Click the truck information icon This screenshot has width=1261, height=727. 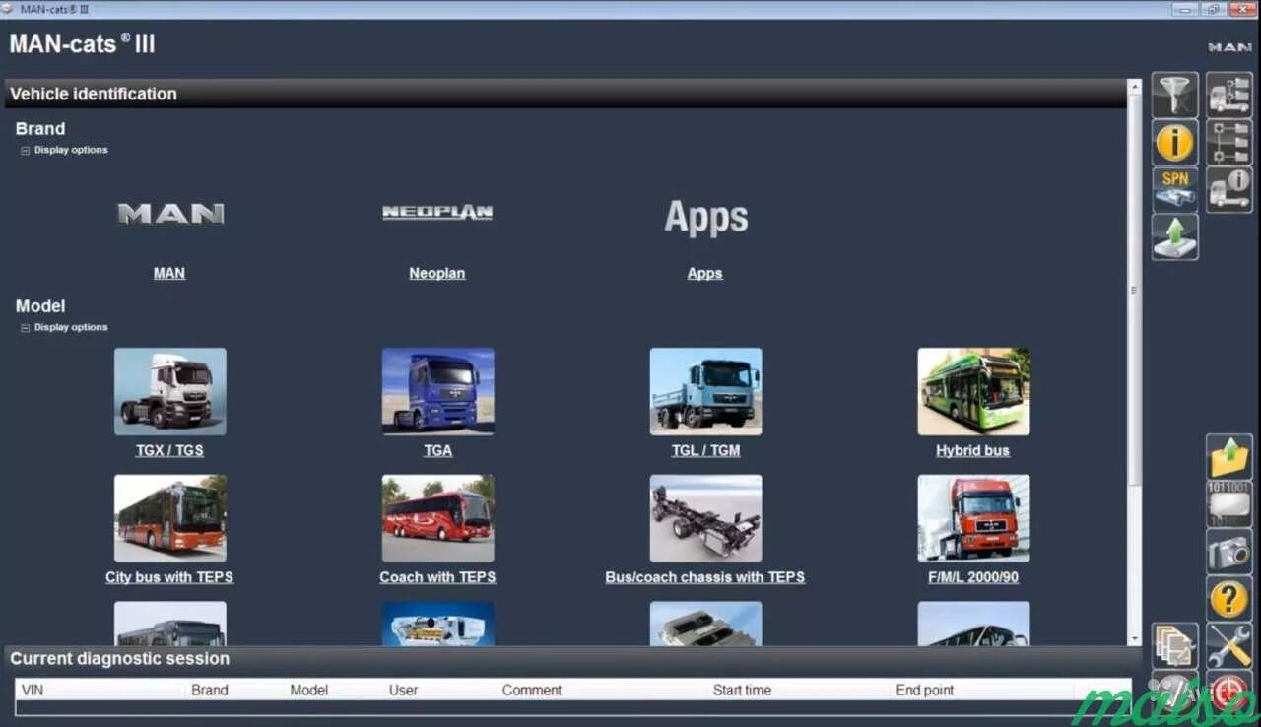coord(1229,190)
